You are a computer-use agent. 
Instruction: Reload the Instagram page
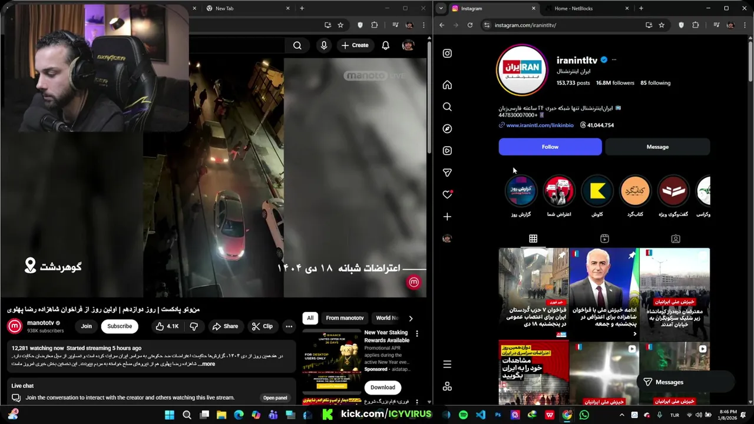tap(470, 25)
